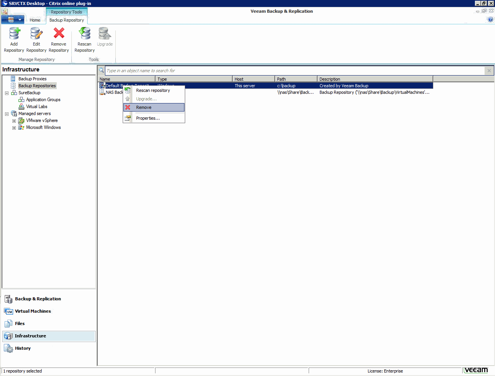
Task: Sort by the Name column header
Action: (127, 79)
